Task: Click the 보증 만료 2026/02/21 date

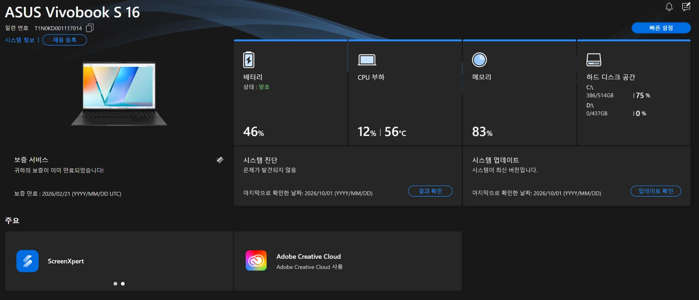Action: point(68,194)
